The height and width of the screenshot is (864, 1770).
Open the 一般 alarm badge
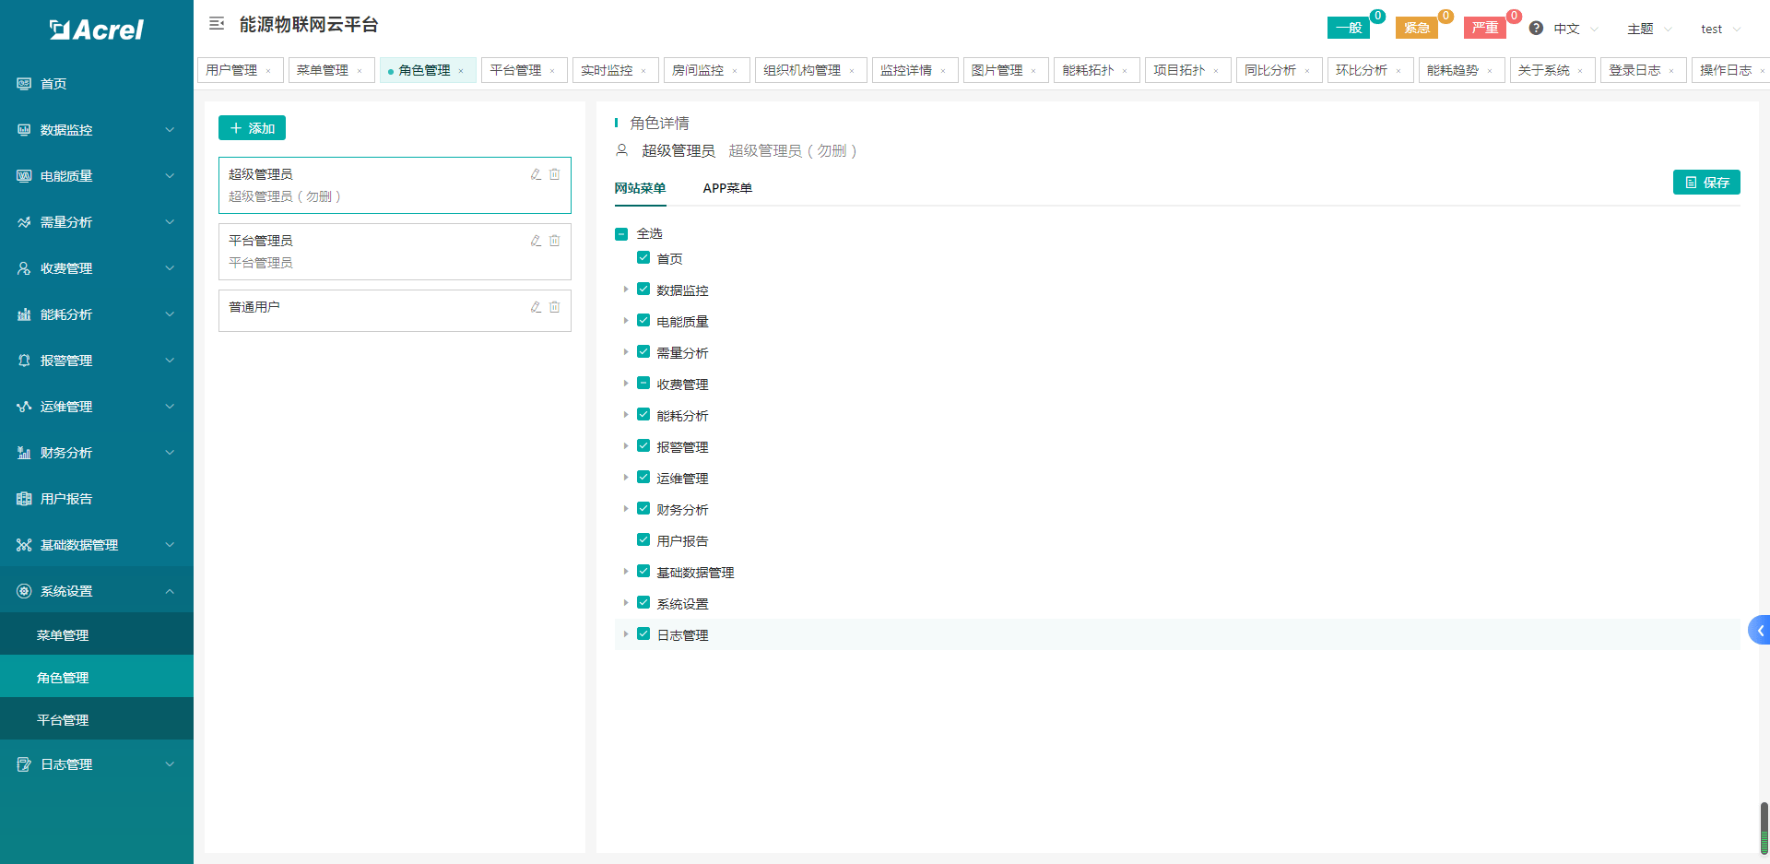[x=1349, y=28]
